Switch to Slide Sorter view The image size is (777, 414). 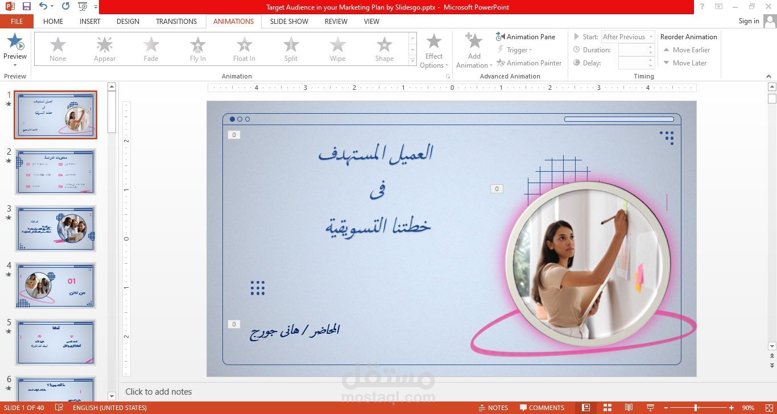click(607, 408)
